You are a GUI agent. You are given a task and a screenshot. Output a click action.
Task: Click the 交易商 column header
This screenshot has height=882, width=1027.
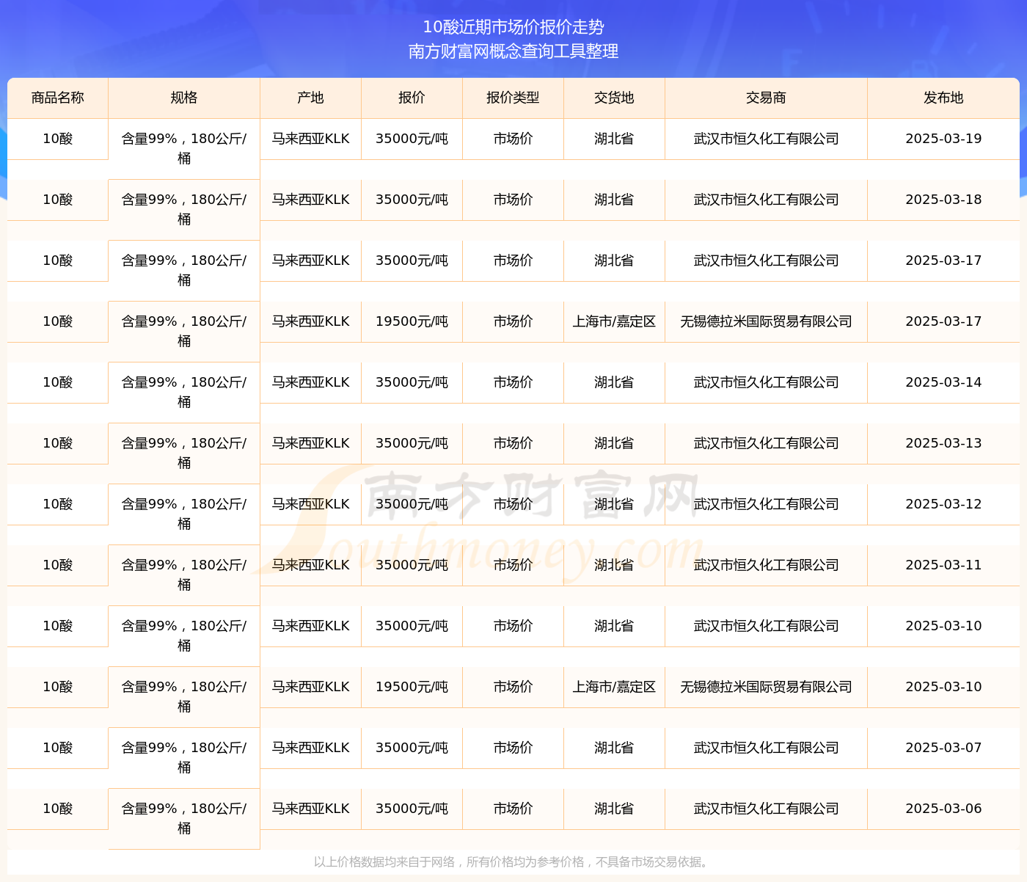coord(766,98)
